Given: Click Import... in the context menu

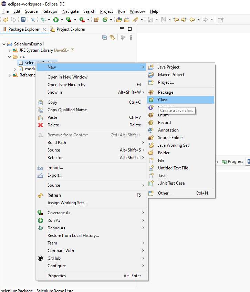Looking at the screenshot, I should pyautogui.click(x=91, y=168).
